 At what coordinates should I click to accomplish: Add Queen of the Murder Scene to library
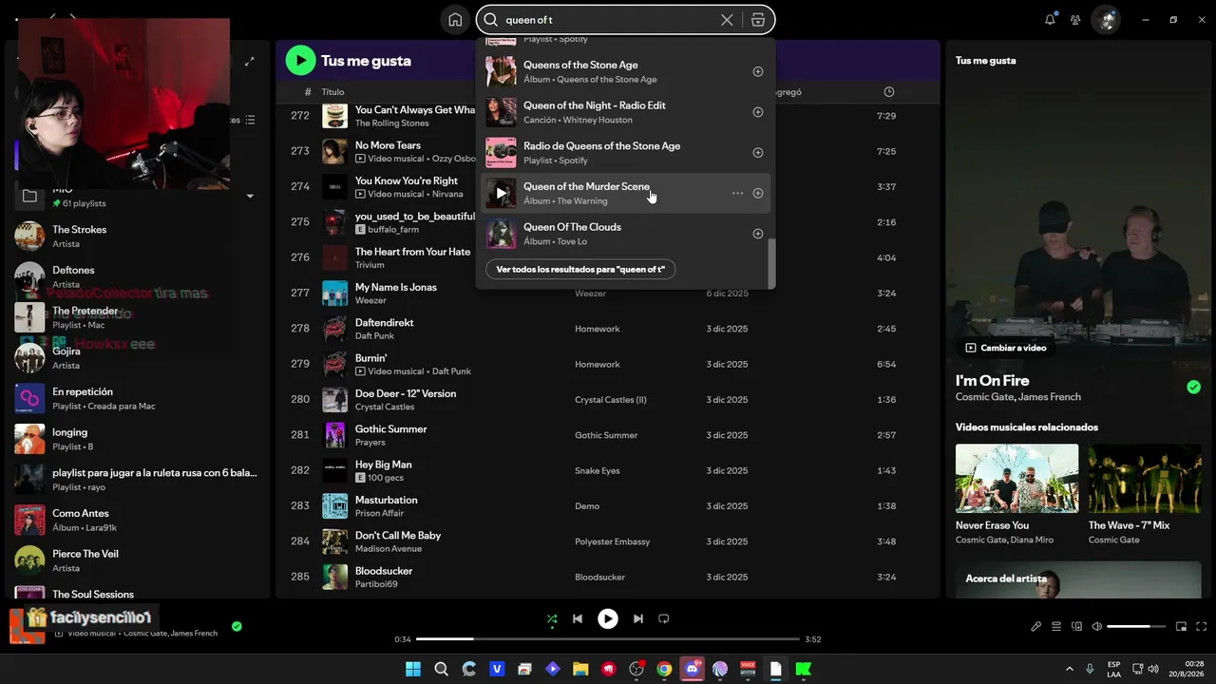758,194
